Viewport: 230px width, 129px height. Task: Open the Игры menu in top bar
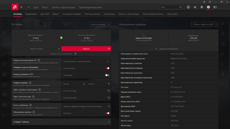(x=45, y=7)
